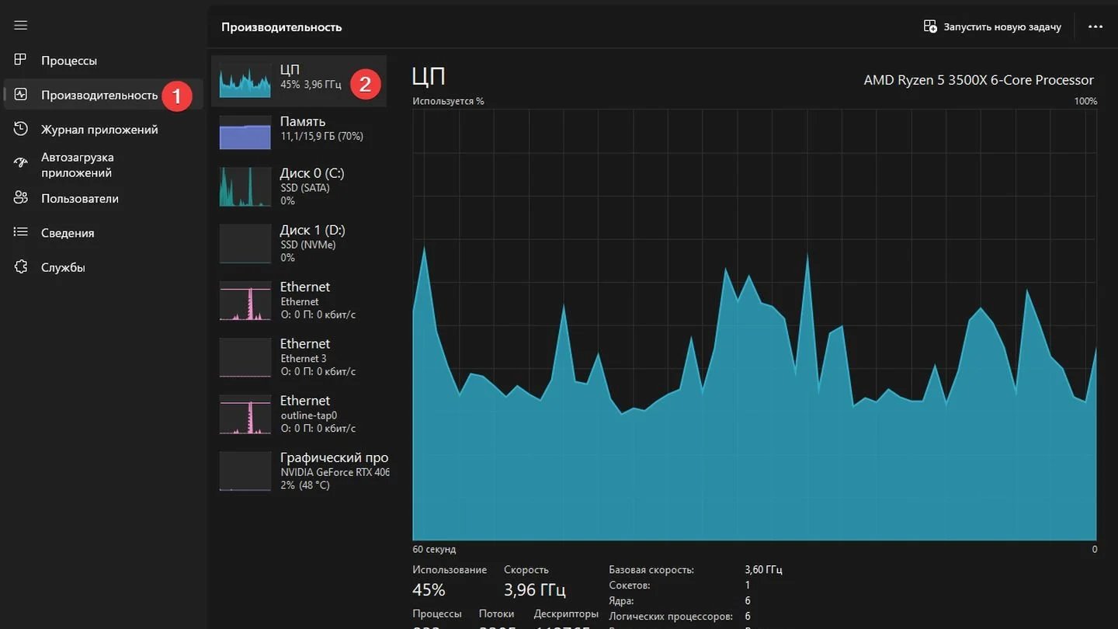Click the large CPU usage graph
The height and width of the screenshot is (629, 1118).
coord(755,324)
